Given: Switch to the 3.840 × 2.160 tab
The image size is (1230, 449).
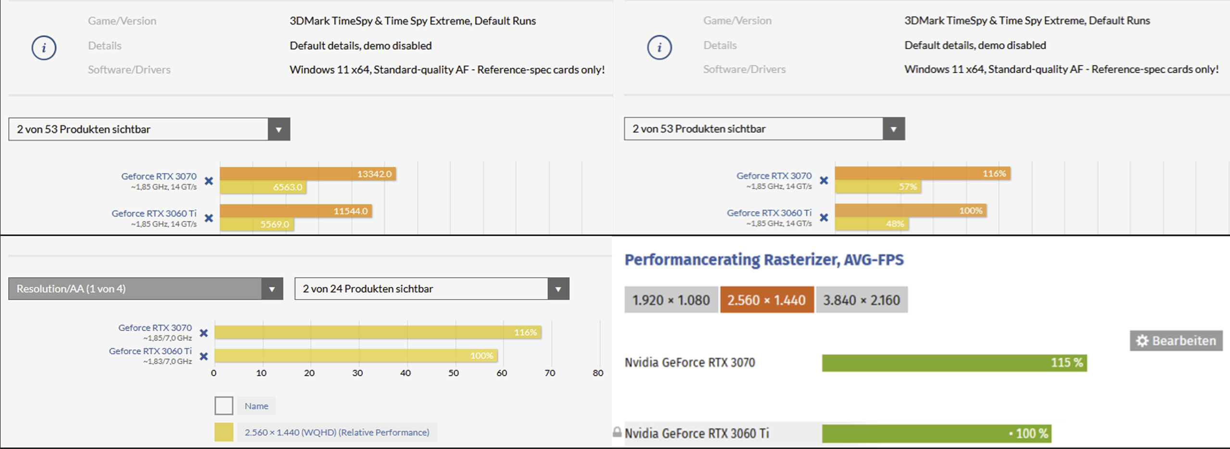Looking at the screenshot, I should pyautogui.click(x=862, y=300).
